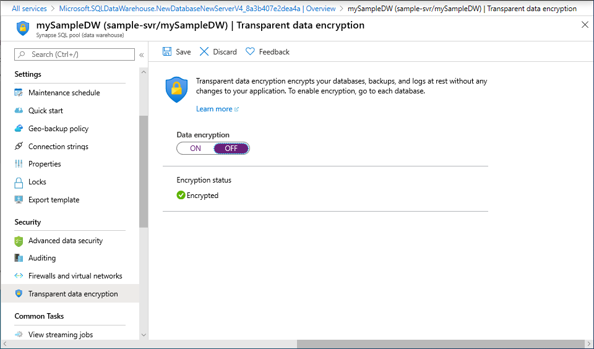This screenshot has height=349, width=594.
Task: Click the Save button label
Action: click(x=183, y=52)
